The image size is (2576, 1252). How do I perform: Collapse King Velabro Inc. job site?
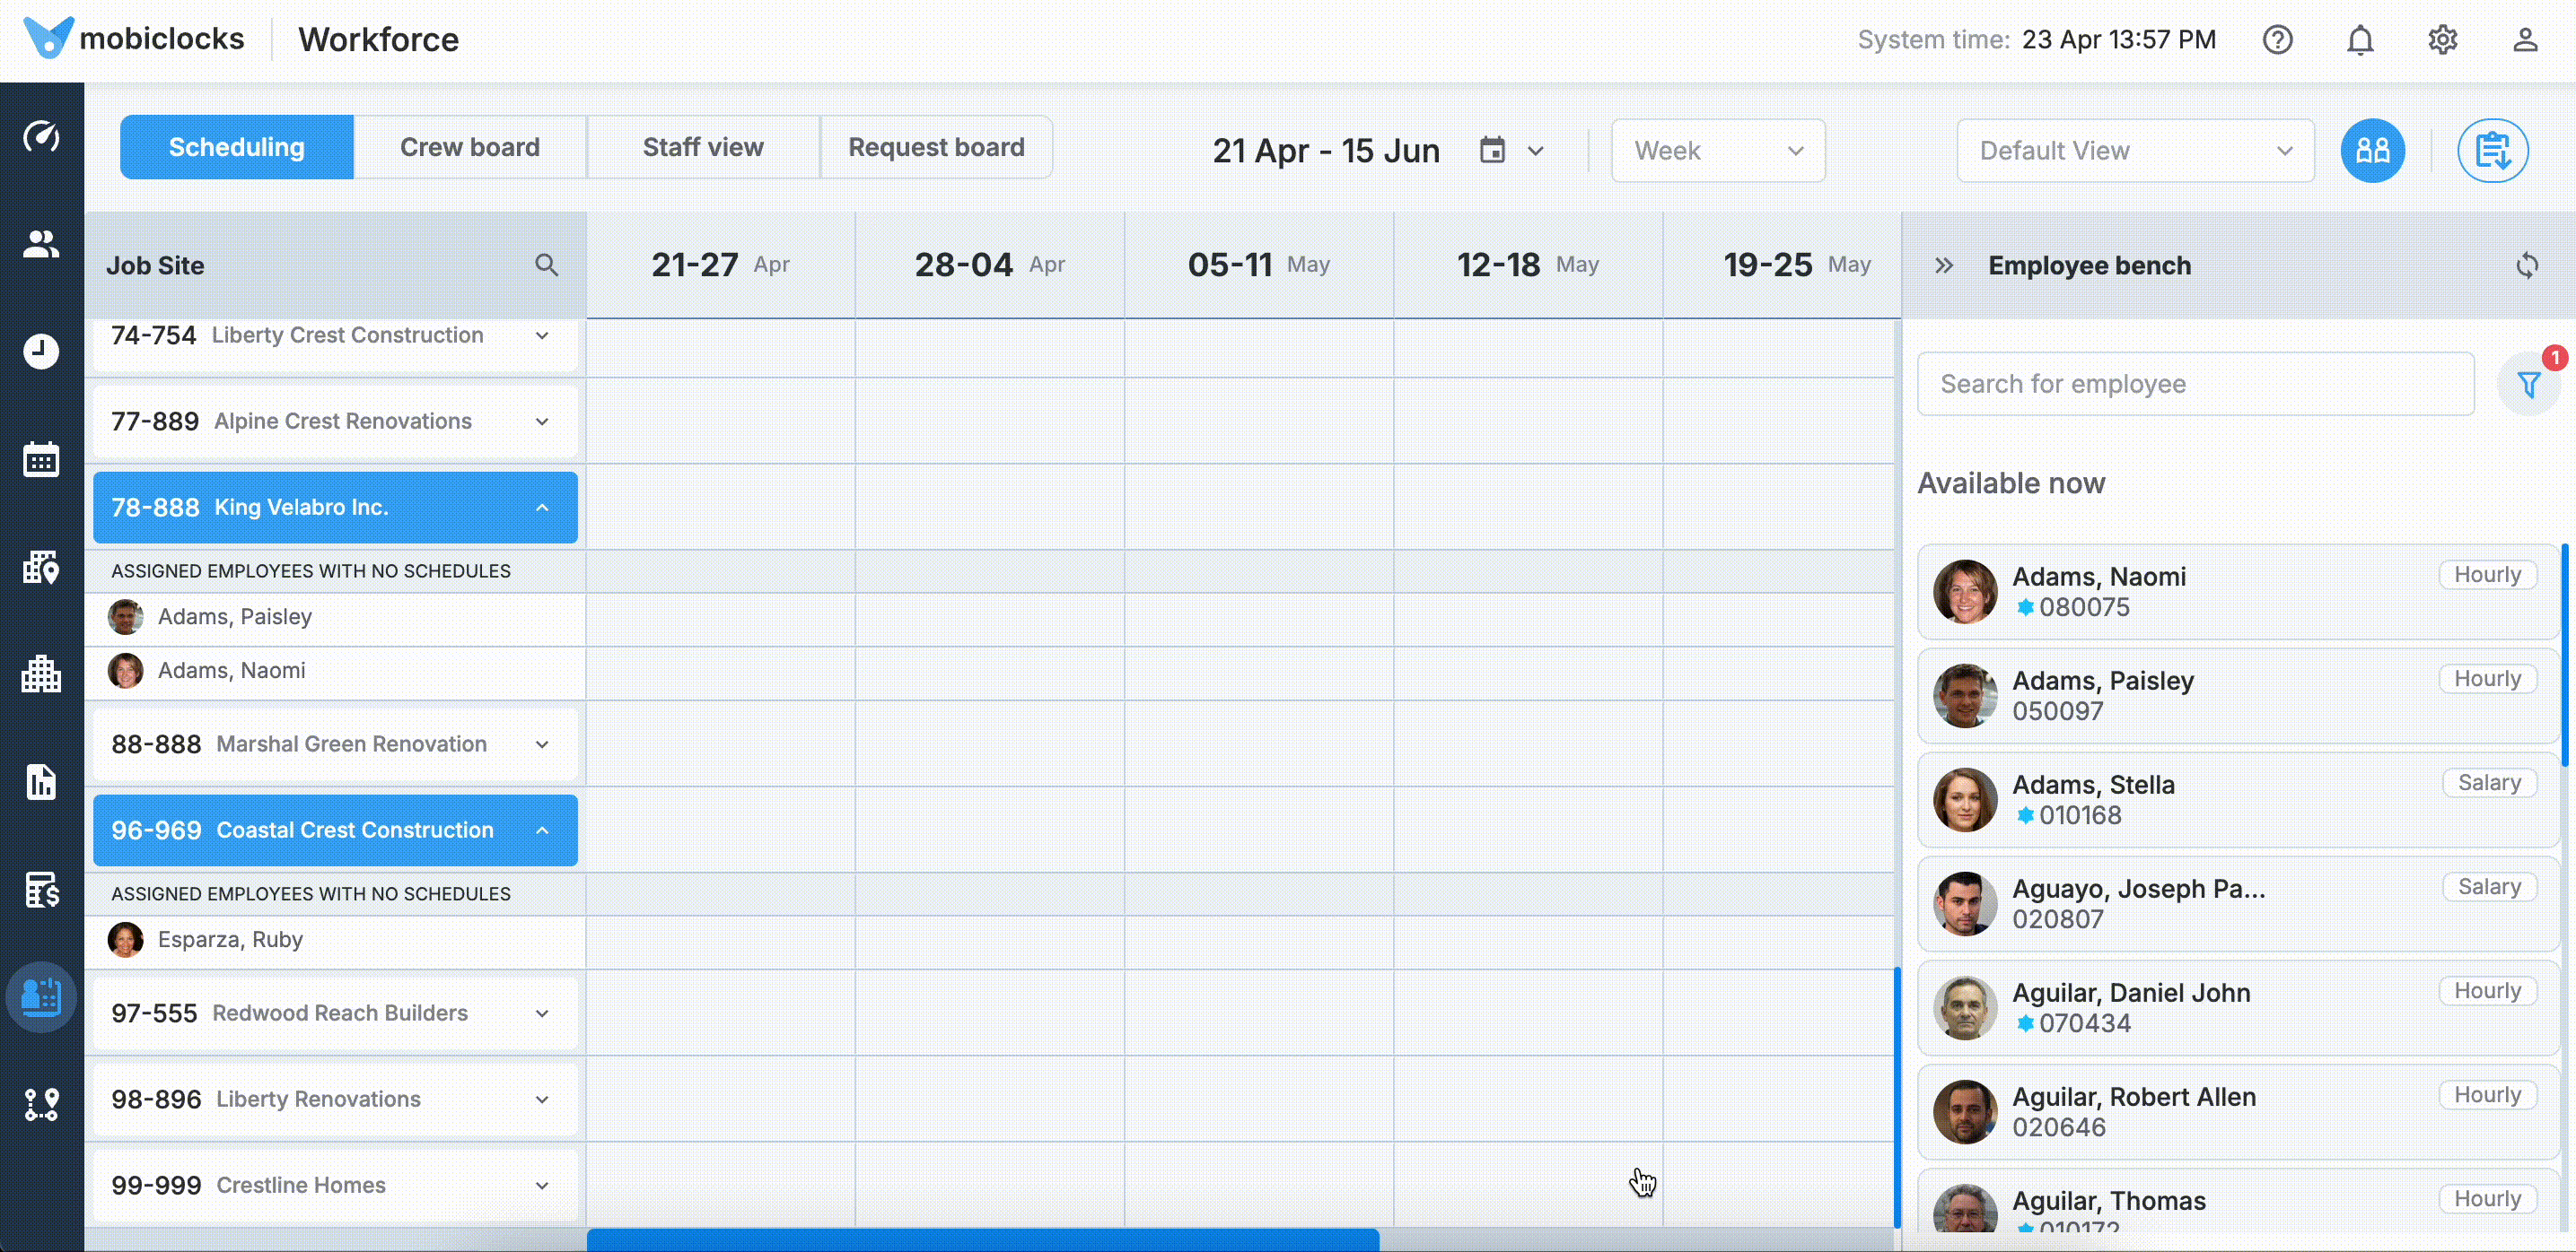coord(542,508)
